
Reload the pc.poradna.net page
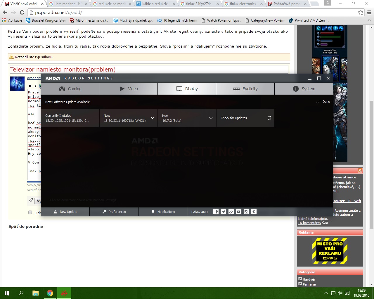(x=22, y=12)
